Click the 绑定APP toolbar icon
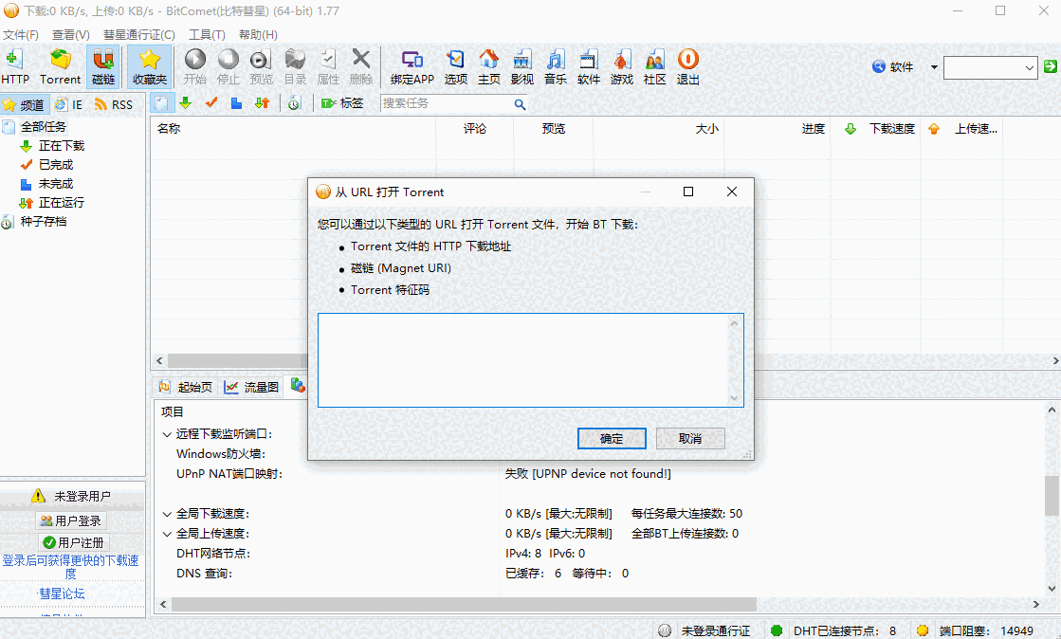 point(412,66)
